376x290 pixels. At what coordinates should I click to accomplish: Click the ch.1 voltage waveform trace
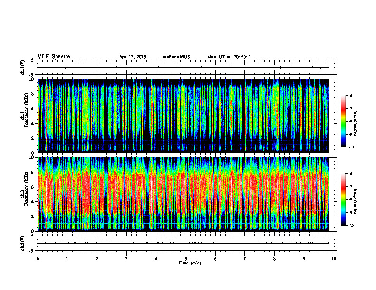[183, 67]
